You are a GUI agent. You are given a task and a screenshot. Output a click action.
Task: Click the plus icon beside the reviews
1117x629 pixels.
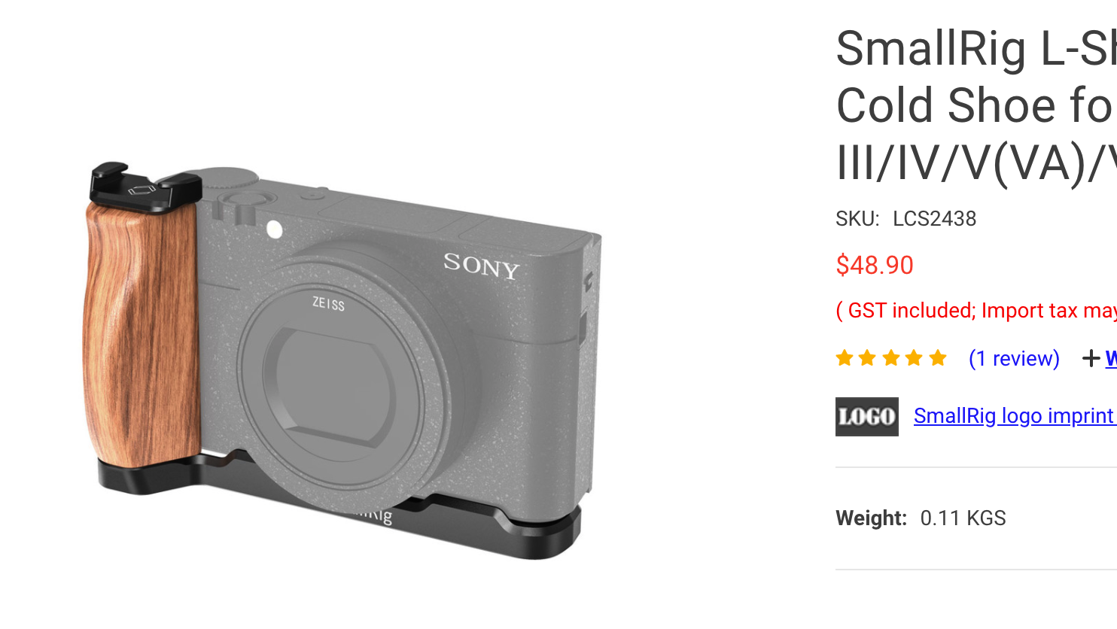tap(1091, 359)
